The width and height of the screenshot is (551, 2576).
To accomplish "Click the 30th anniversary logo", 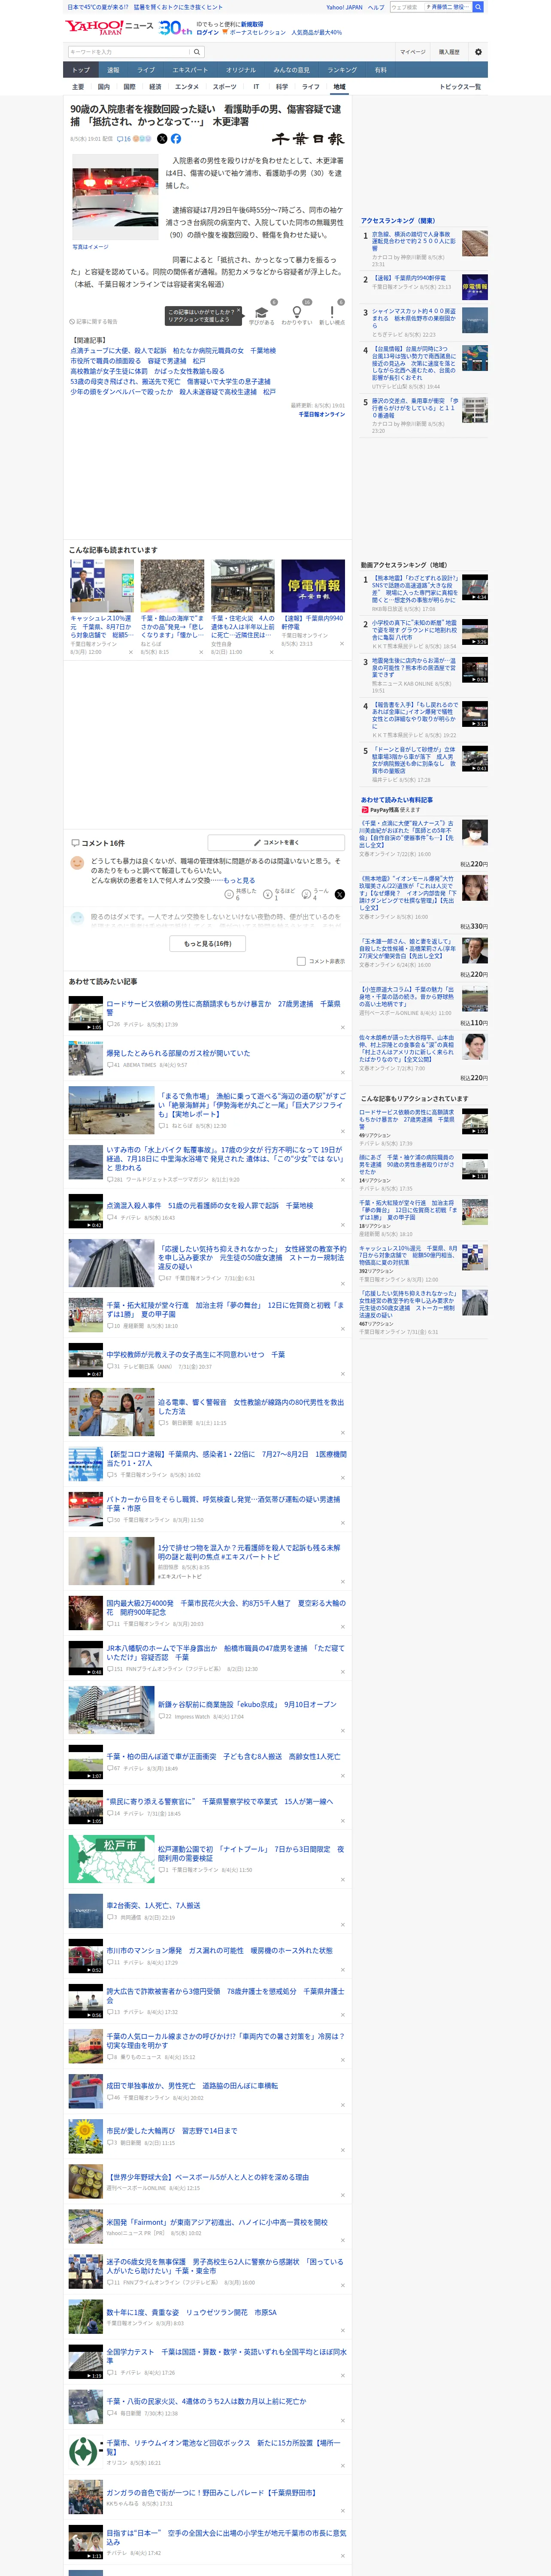I will (175, 28).
